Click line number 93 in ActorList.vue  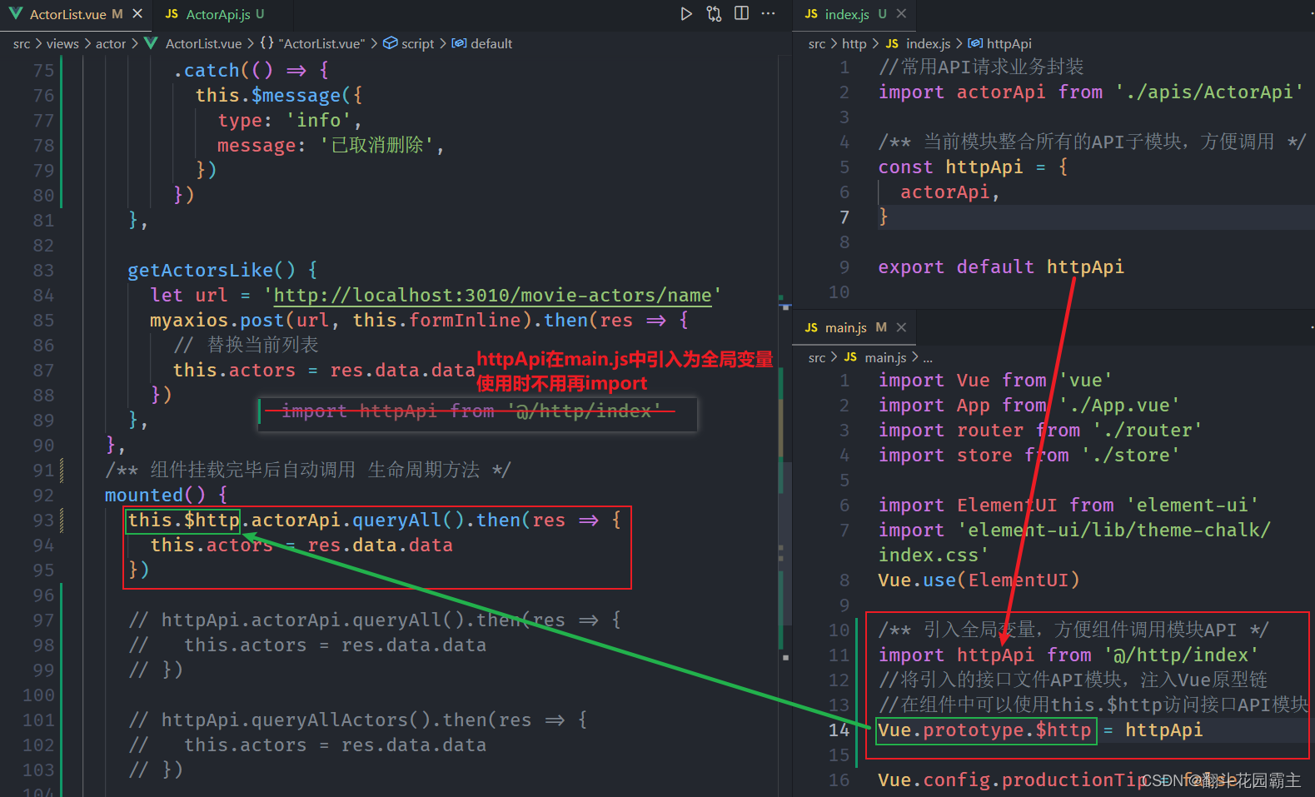tap(43, 520)
